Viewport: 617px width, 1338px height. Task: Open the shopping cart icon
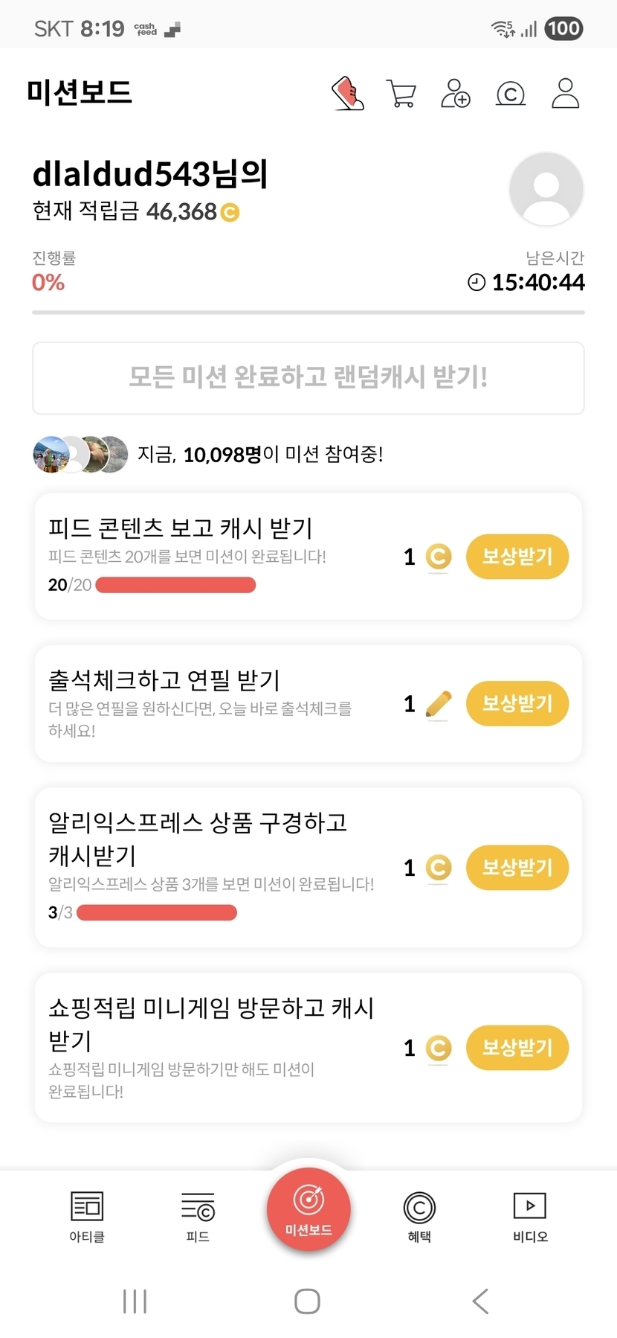[401, 94]
